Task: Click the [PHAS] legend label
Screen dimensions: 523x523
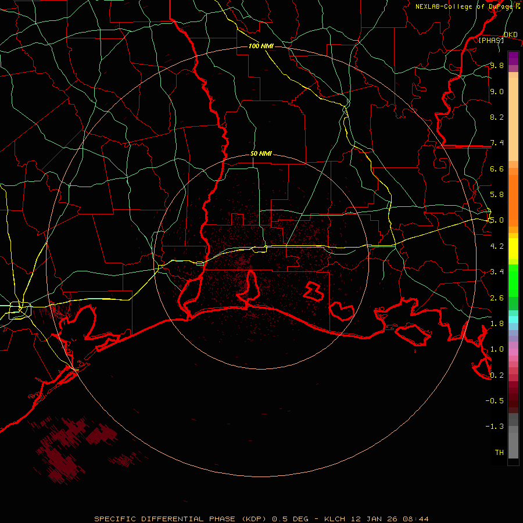Action: pos(491,40)
